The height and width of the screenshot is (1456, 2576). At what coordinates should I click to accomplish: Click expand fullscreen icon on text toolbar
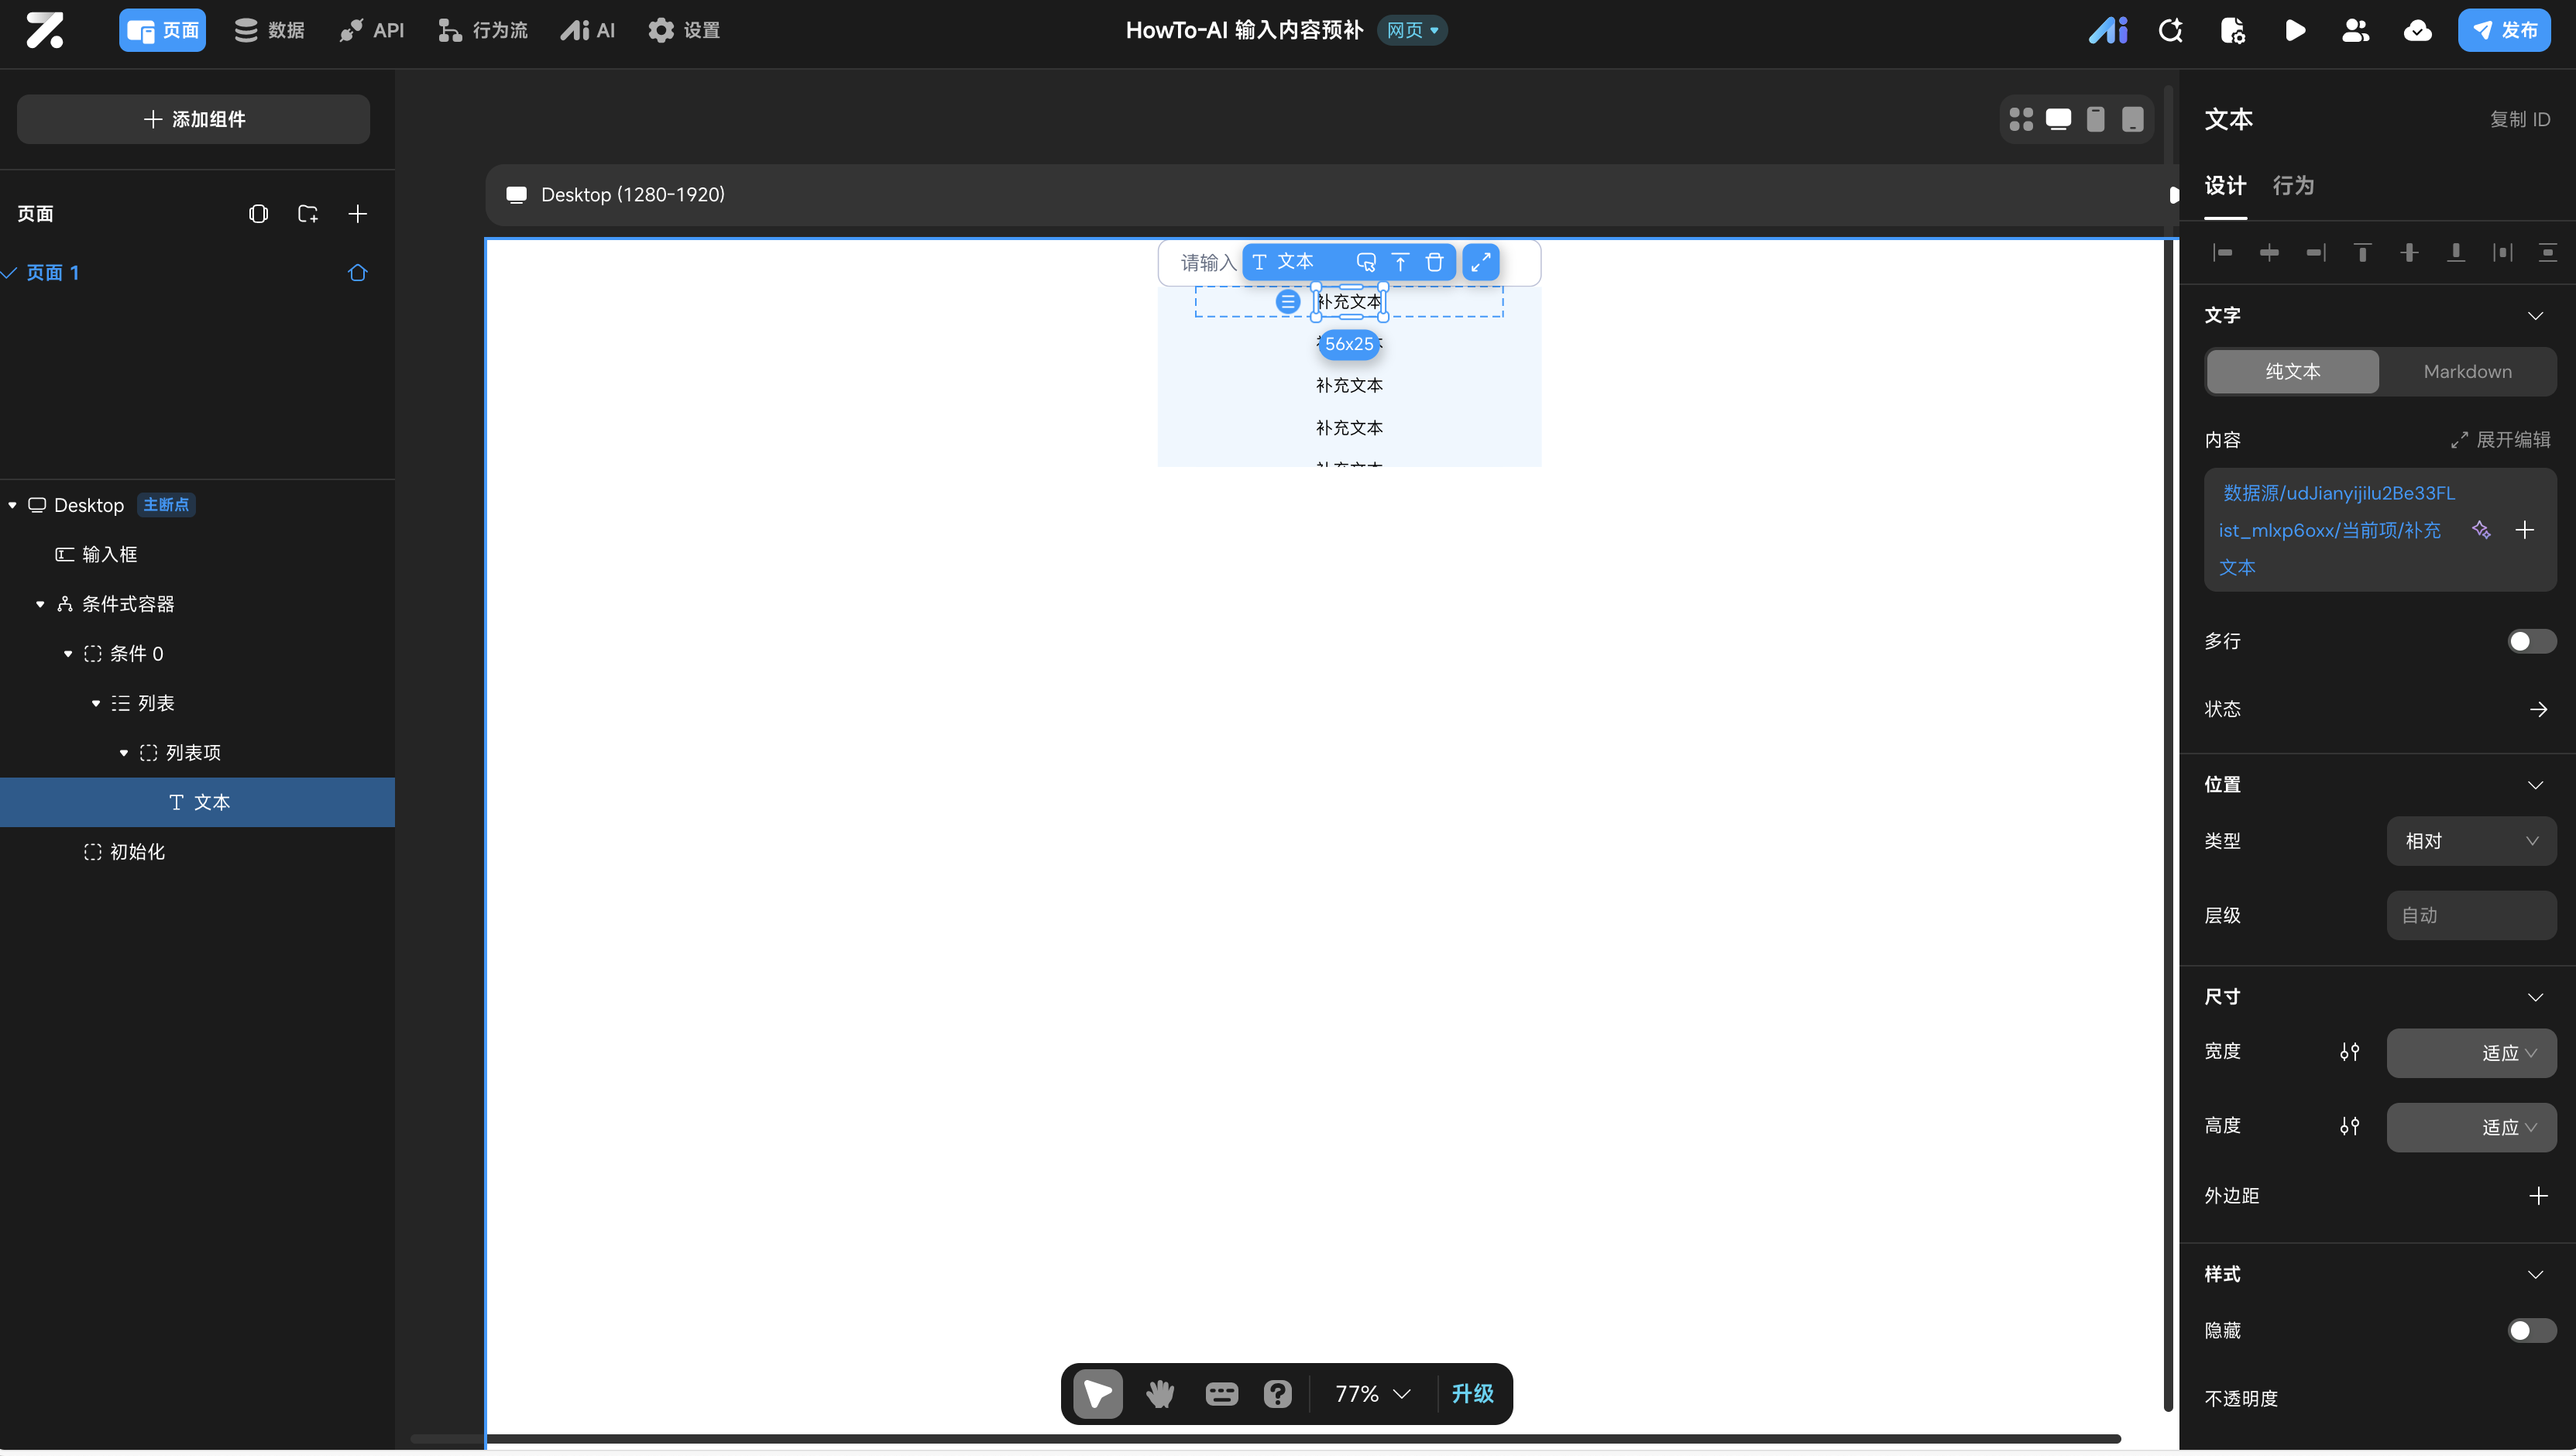[1480, 262]
